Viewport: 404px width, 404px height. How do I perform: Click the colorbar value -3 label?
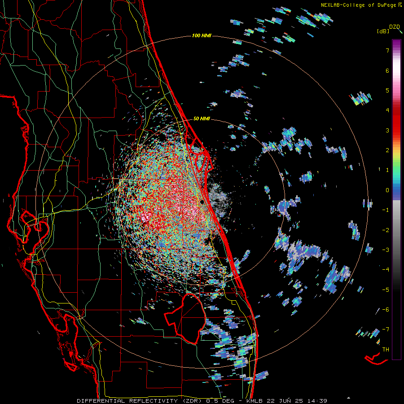pos(386,250)
